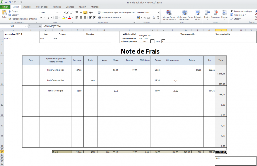
Task: Toggle bottom alignment (highlighted)
Action: [x=85, y=13]
